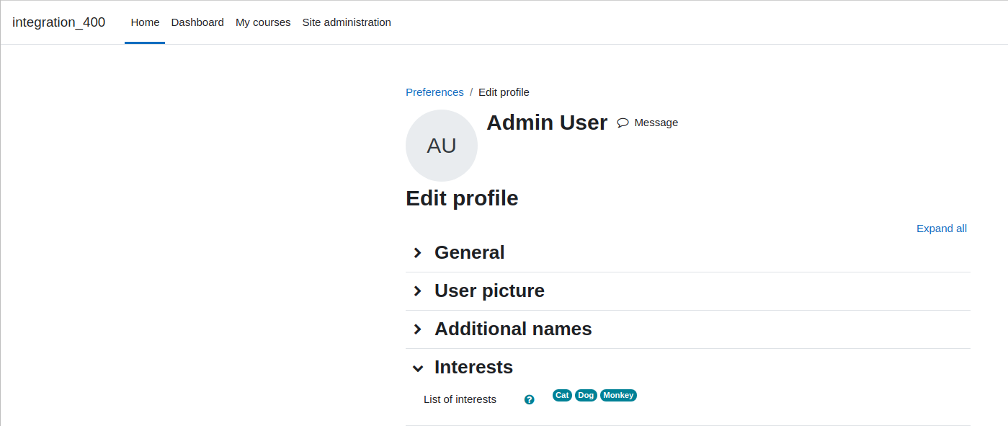Open the Dashboard tab
This screenshot has height=426, width=1008.
coord(197,22)
